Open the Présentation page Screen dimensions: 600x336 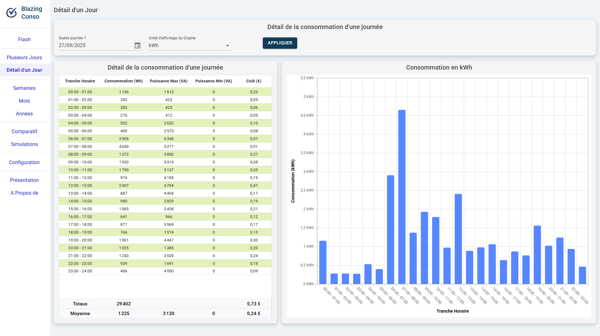coord(24,180)
